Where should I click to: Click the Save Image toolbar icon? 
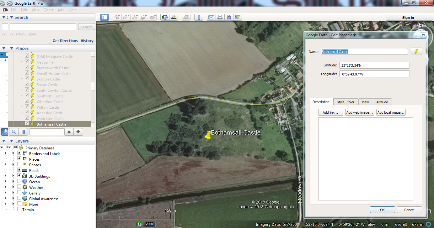(x=229, y=17)
